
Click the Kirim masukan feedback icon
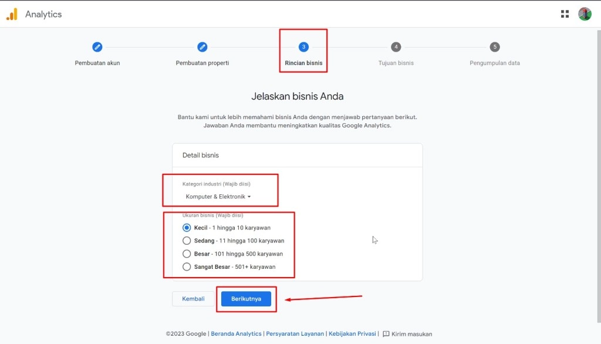tap(386, 334)
